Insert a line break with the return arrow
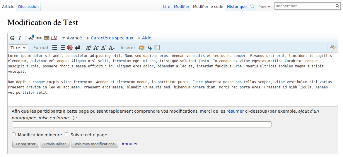The image size is (343, 157). (77, 48)
